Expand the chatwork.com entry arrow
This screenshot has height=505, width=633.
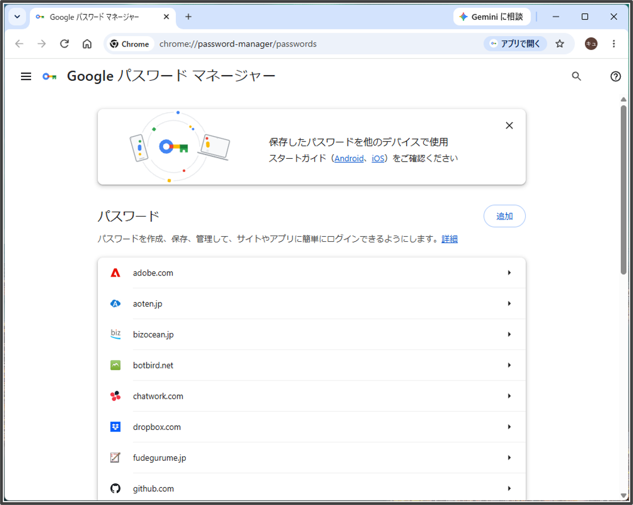pyautogui.click(x=509, y=396)
